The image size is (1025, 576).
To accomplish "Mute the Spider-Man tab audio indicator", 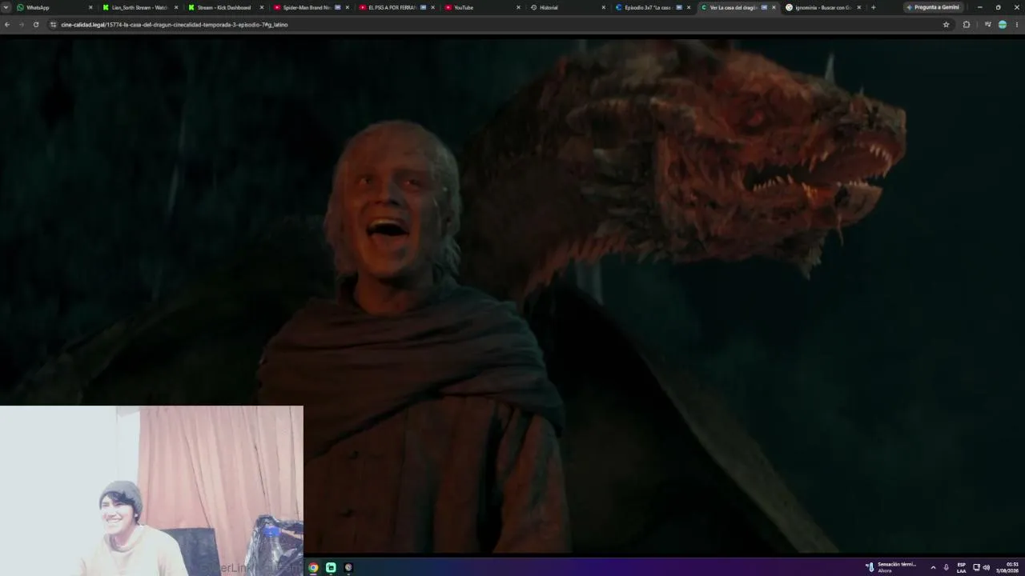I will tap(338, 7).
